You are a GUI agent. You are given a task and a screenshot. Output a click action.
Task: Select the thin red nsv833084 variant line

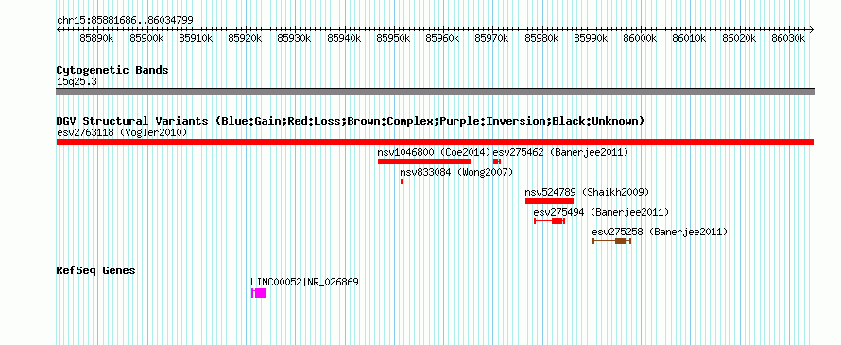click(x=608, y=181)
